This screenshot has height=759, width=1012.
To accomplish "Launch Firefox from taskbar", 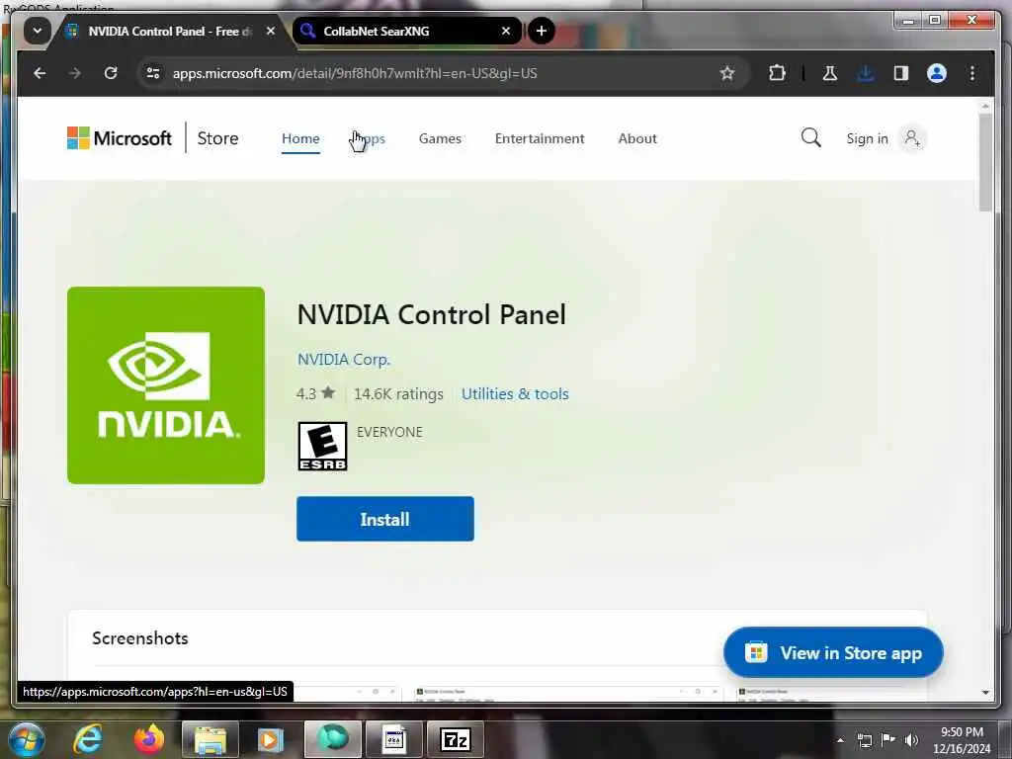I will coord(149,739).
